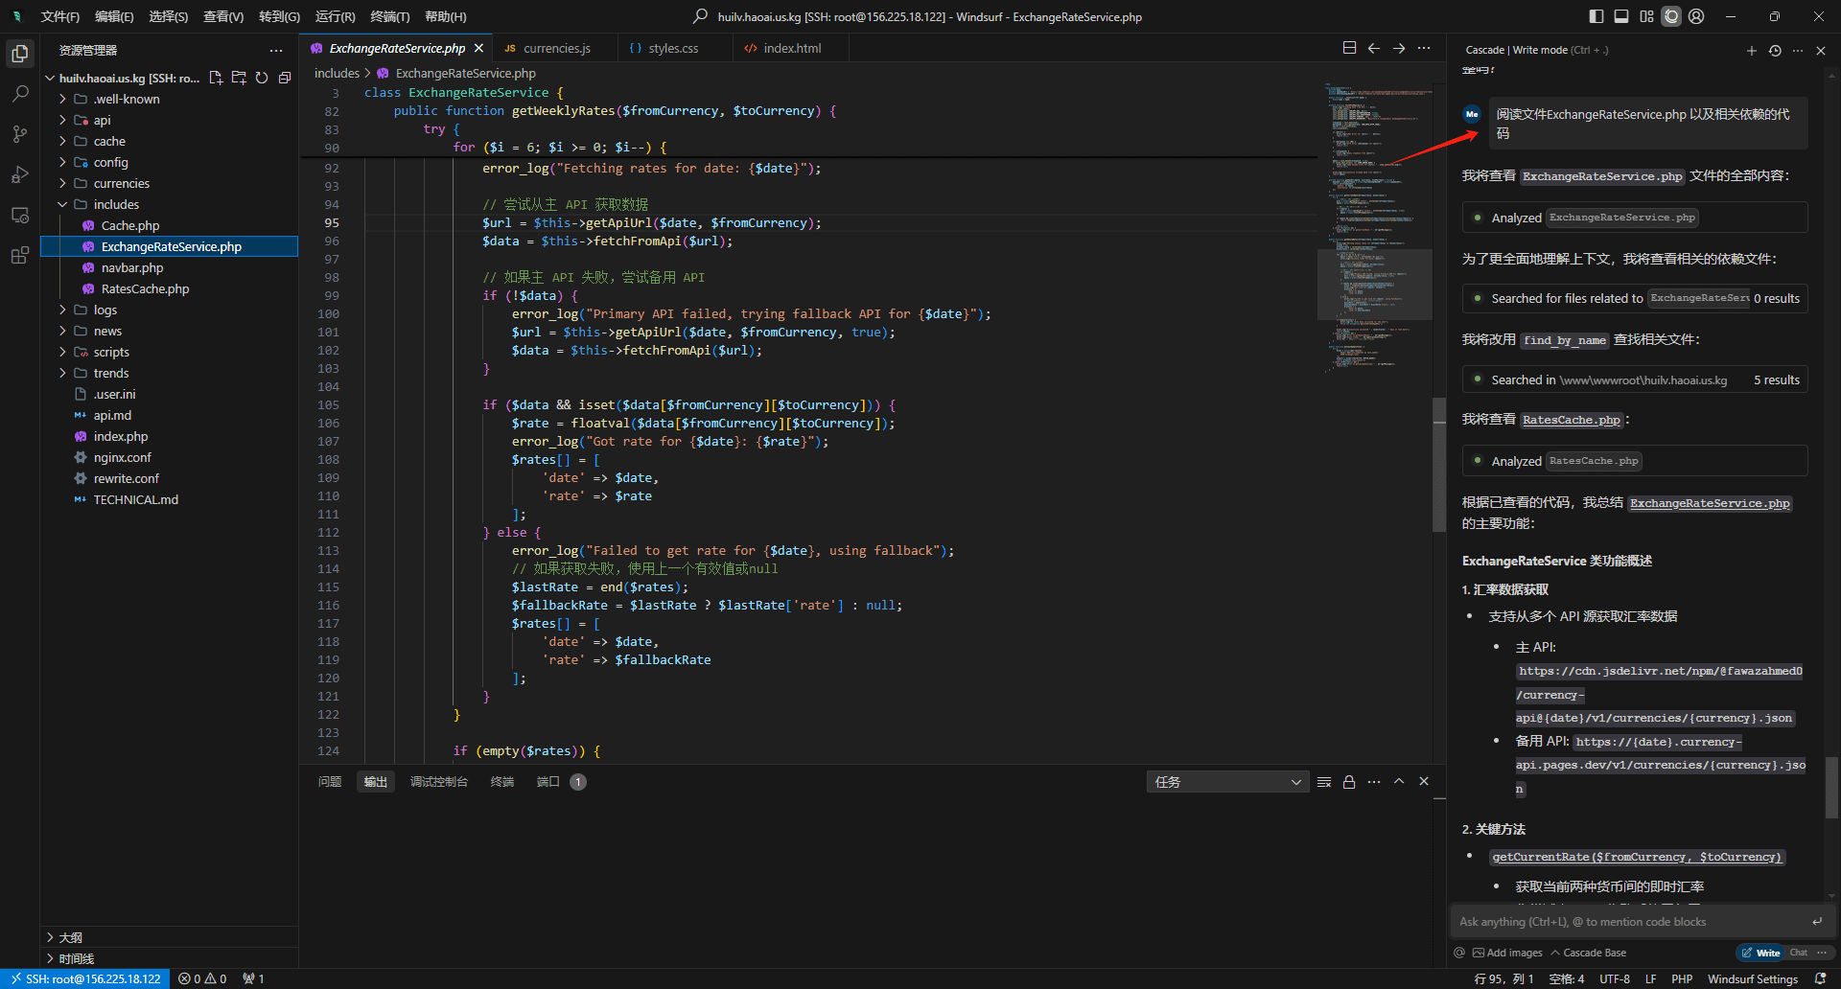Maximize the bottom panel with chevron
Image resolution: width=1841 pixels, height=989 pixels.
coord(1399,782)
